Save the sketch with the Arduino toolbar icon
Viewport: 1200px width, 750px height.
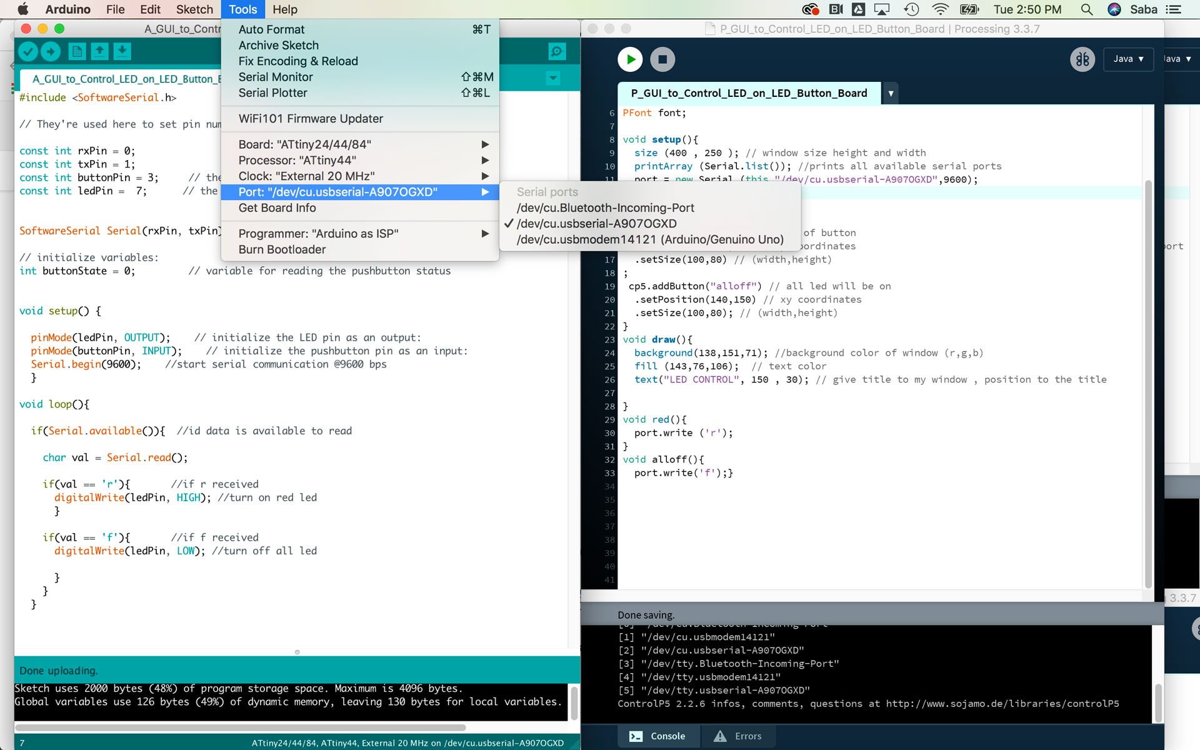[x=122, y=51]
